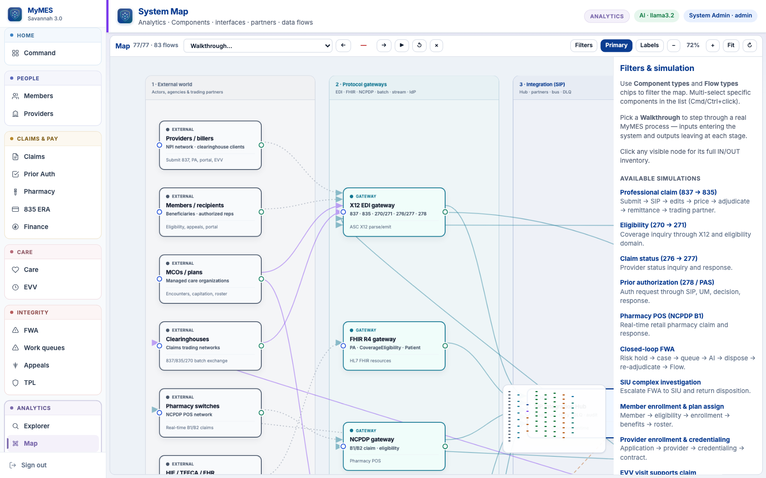
Task: Click the AI llama3.2 badge
Action: [x=657, y=16]
